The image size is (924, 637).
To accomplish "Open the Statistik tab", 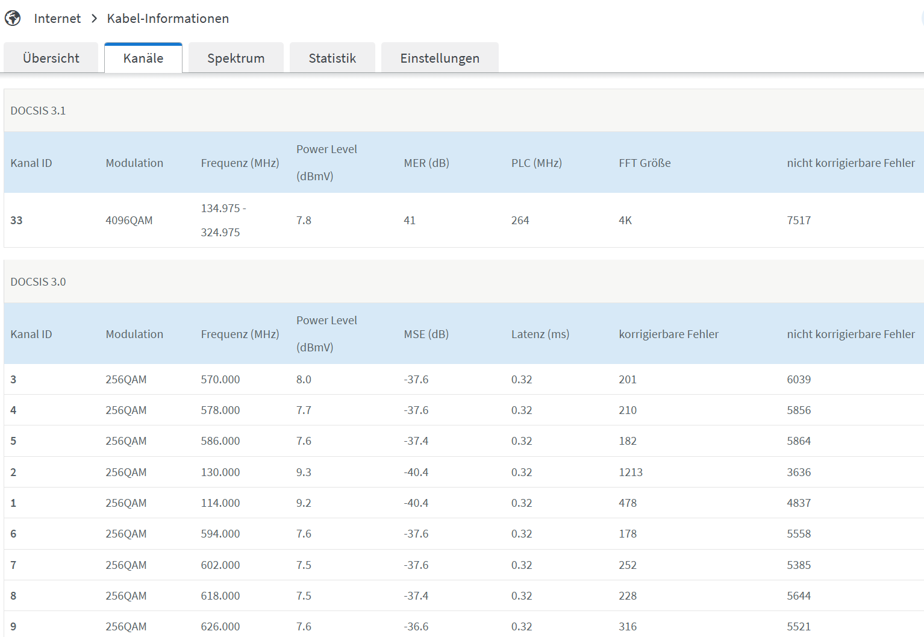I will (x=332, y=58).
